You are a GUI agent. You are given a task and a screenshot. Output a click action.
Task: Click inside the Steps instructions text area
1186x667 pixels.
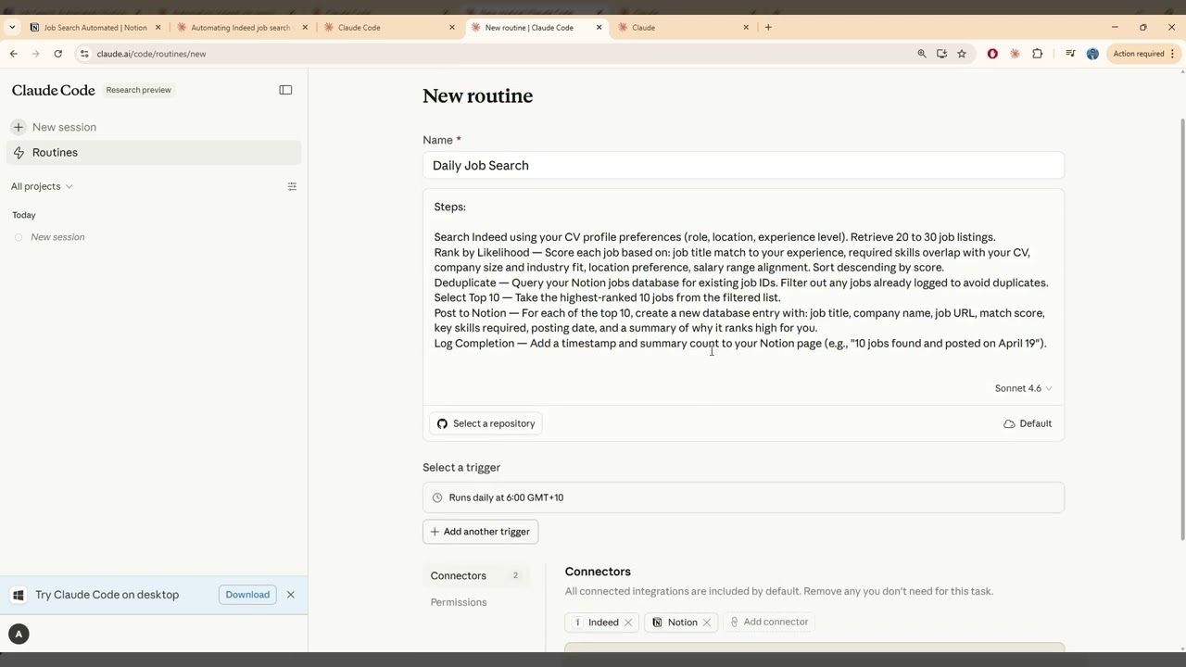tap(743, 283)
